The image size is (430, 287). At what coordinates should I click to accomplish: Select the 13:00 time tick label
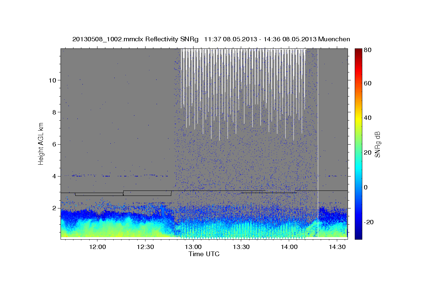(193, 247)
